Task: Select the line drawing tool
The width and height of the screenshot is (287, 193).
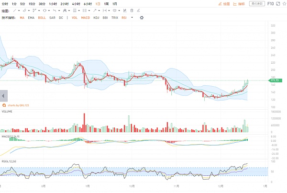Action: tap(14, 10)
